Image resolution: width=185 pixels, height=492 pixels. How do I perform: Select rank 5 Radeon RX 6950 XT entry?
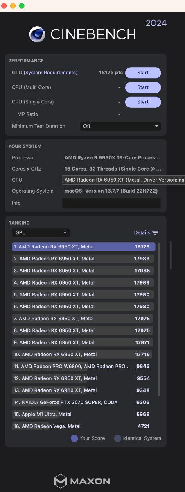[x=83, y=294]
